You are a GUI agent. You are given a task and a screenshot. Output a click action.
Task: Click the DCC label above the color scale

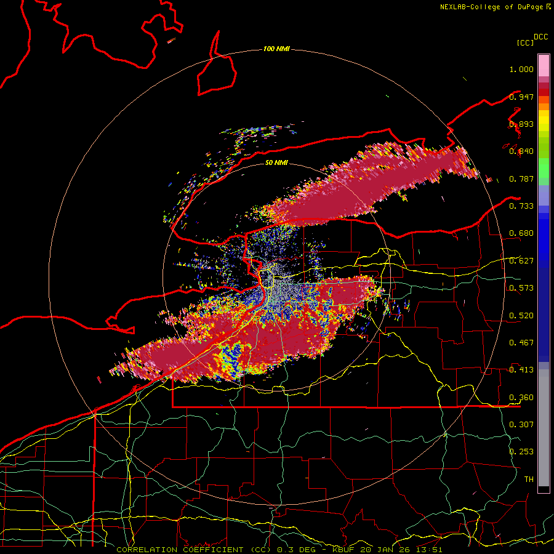[x=541, y=37]
